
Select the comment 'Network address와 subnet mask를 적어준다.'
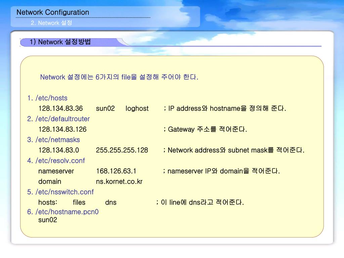point(236,150)
